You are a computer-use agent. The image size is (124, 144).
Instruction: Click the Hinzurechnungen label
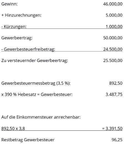[x=21, y=15]
